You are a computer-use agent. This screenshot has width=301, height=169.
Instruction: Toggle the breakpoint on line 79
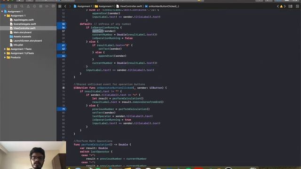(x=62, y=109)
